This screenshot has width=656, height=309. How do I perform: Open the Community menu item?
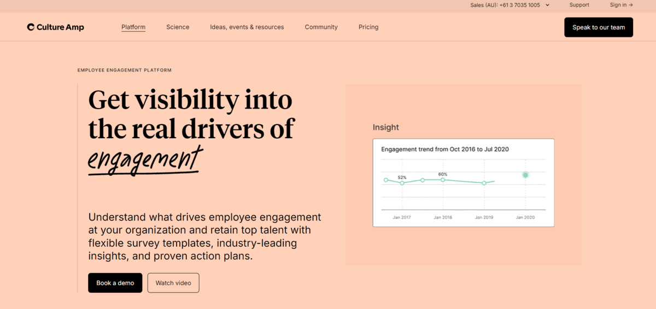pos(321,27)
